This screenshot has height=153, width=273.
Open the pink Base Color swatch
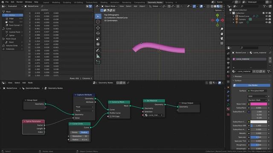click(x=258, y=104)
